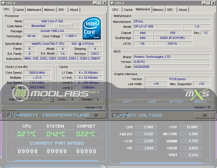Click VDIMM voltage reading 1.71V

[x=191, y=141]
